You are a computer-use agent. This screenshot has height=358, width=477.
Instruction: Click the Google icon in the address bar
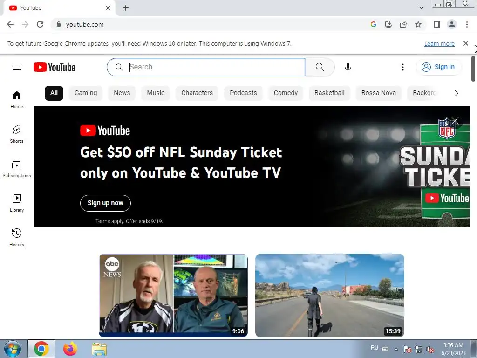[x=373, y=24]
